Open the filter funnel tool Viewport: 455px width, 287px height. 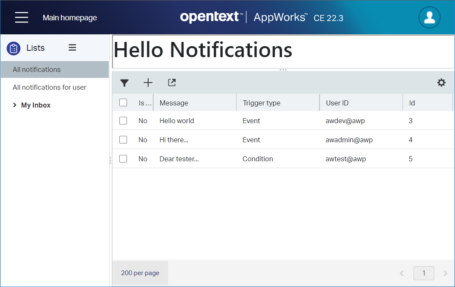click(124, 83)
